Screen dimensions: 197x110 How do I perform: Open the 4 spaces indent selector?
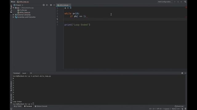[167, 109]
